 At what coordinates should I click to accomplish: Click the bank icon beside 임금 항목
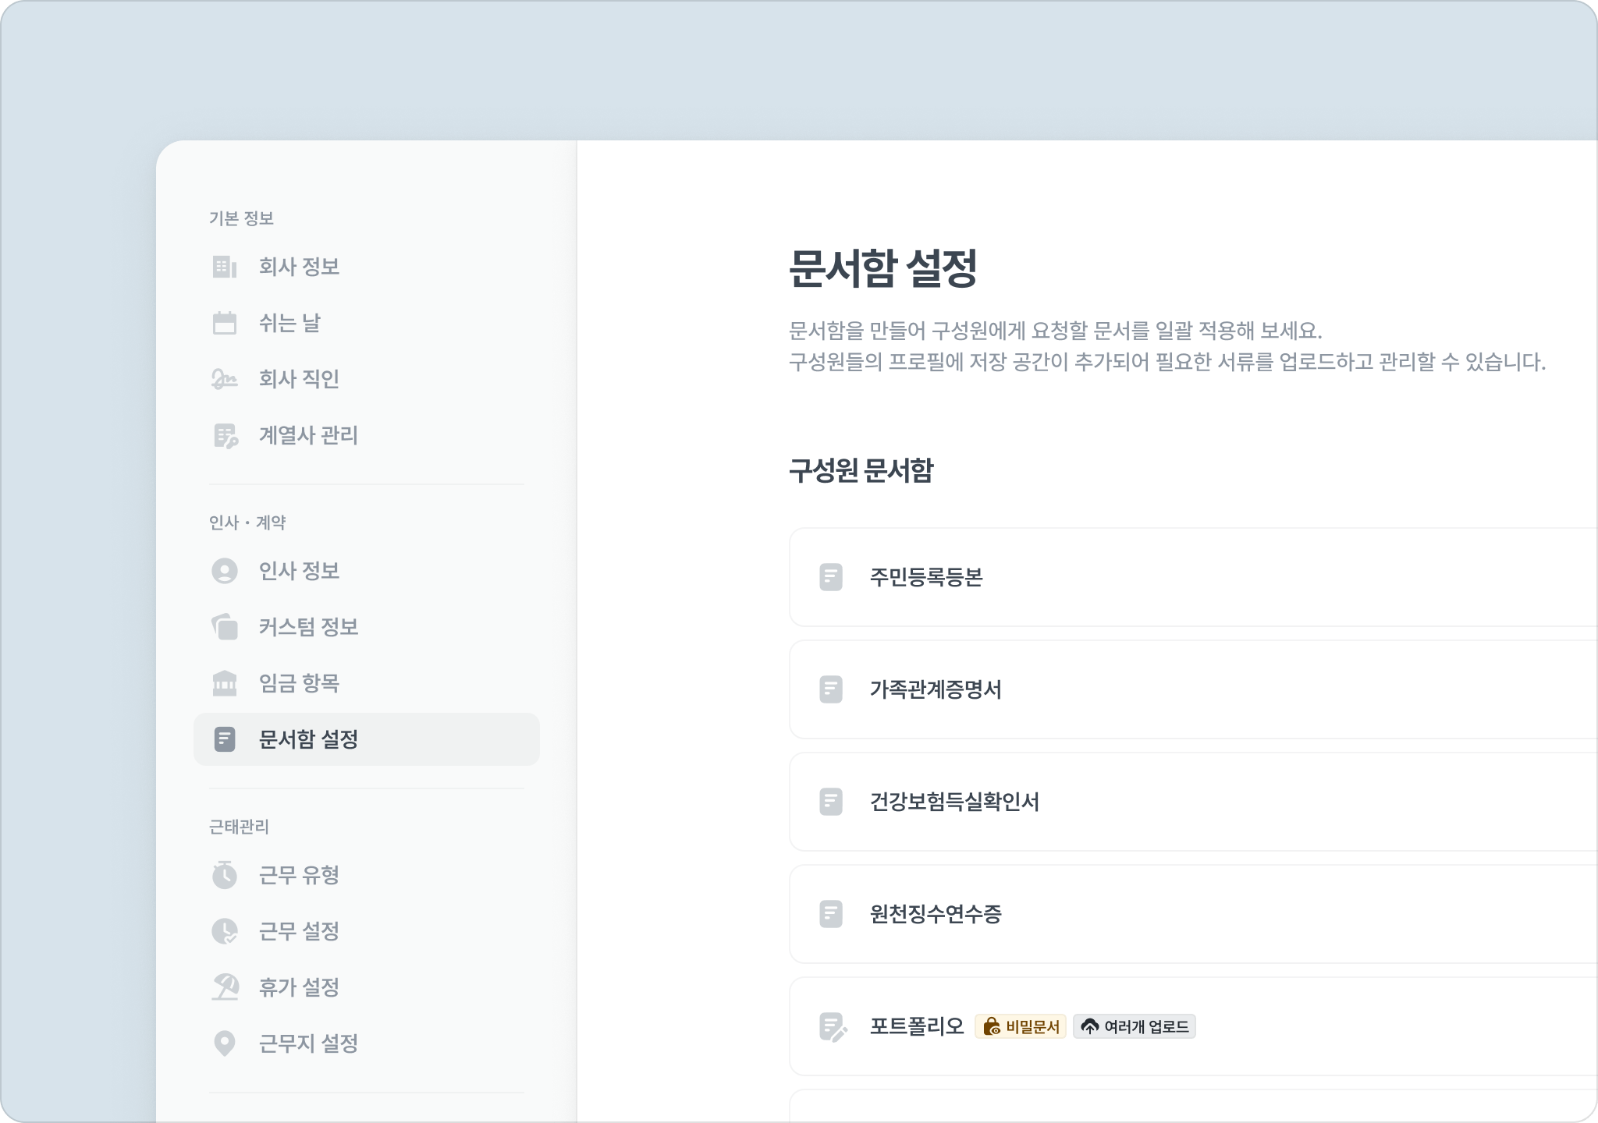(225, 683)
